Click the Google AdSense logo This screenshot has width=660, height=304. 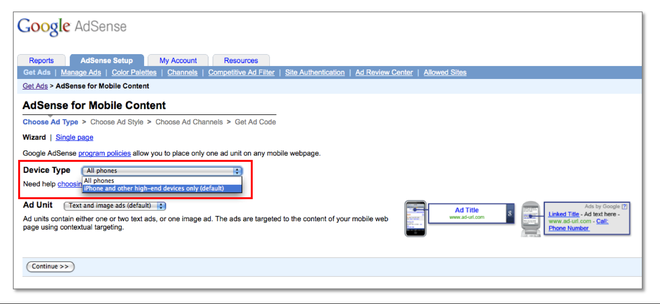72,26
